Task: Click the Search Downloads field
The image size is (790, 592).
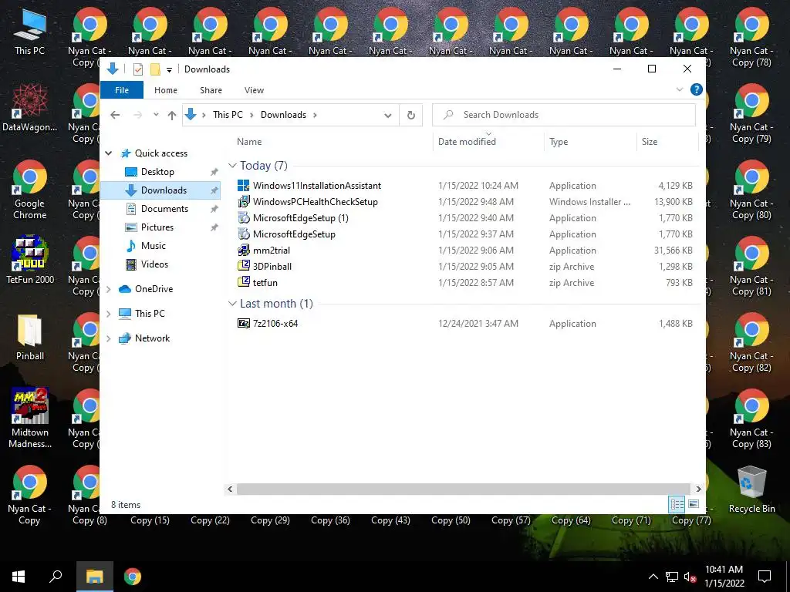Action: (x=564, y=115)
